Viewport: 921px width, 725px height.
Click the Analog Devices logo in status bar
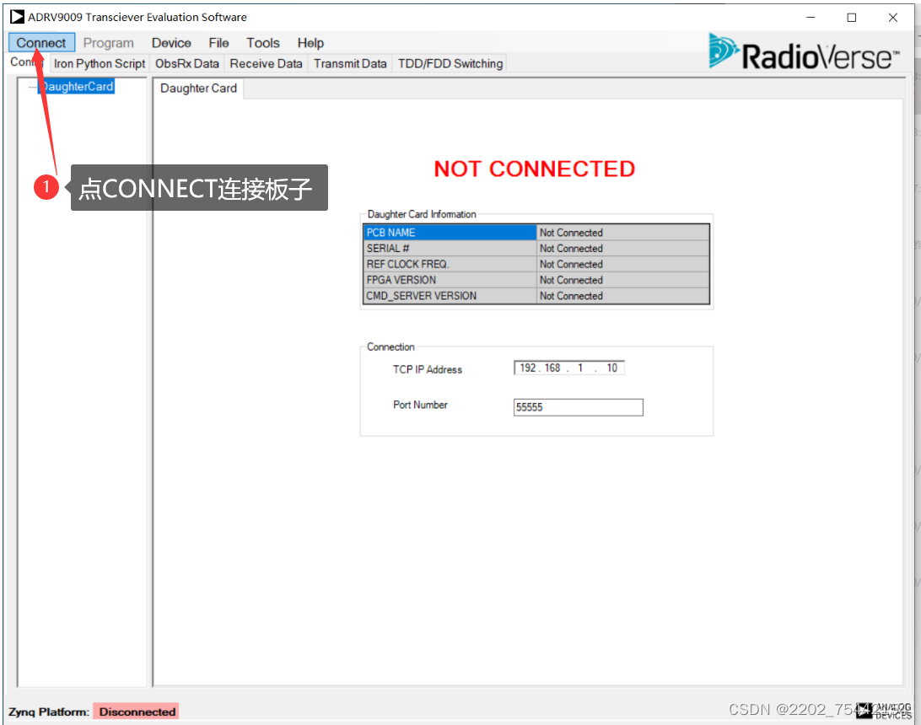(x=884, y=711)
